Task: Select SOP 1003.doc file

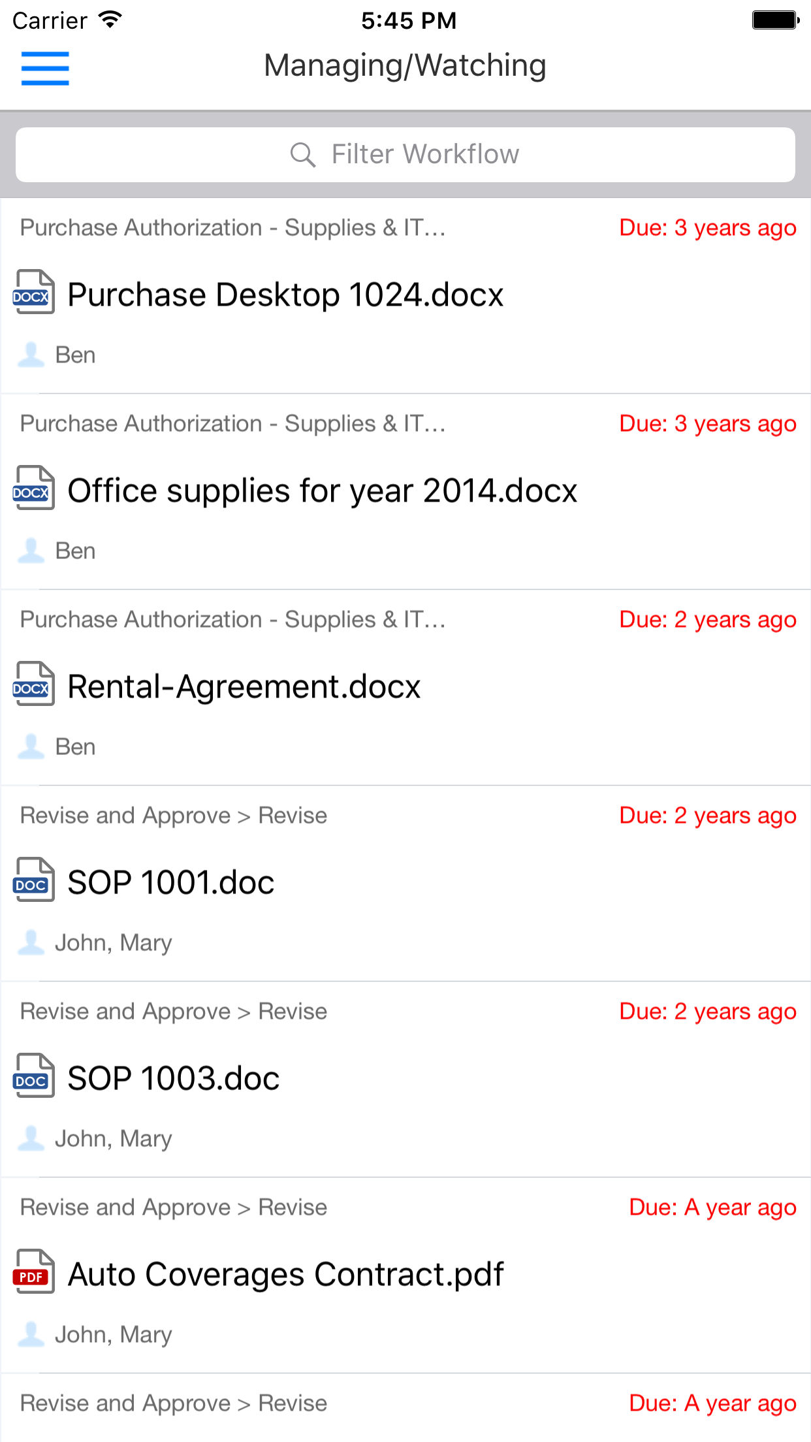Action: (x=173, y=1078)
